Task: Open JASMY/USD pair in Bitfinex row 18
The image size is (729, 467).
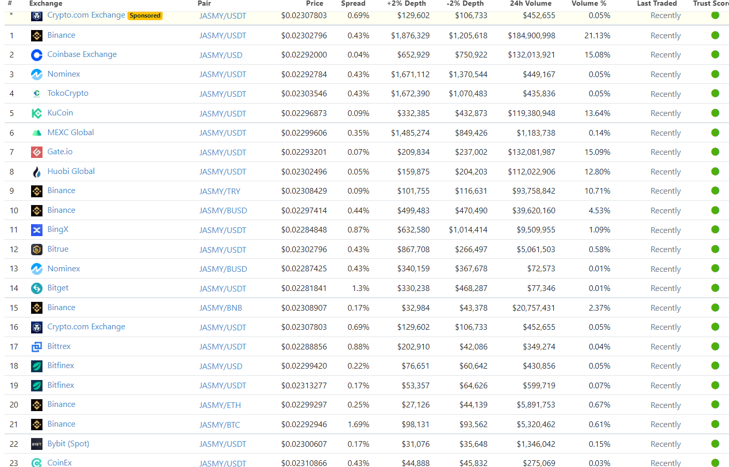Action: (x=221, y=367)
